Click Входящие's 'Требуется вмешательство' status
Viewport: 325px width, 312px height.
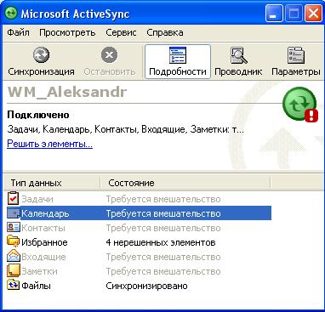pos(163,257)
